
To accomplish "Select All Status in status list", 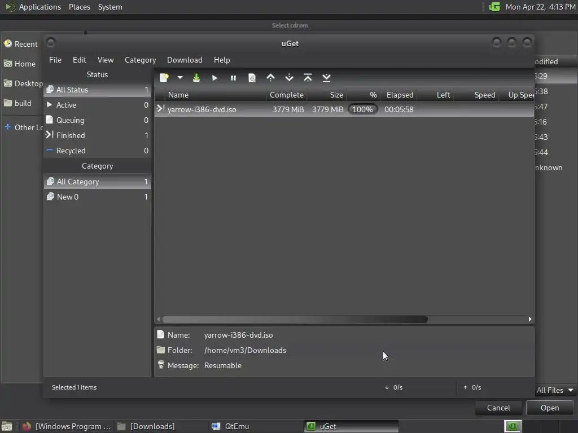I will point(97,90).
